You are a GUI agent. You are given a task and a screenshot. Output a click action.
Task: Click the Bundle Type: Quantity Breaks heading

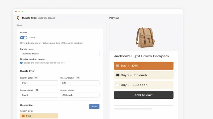click(x=39, y=18)
